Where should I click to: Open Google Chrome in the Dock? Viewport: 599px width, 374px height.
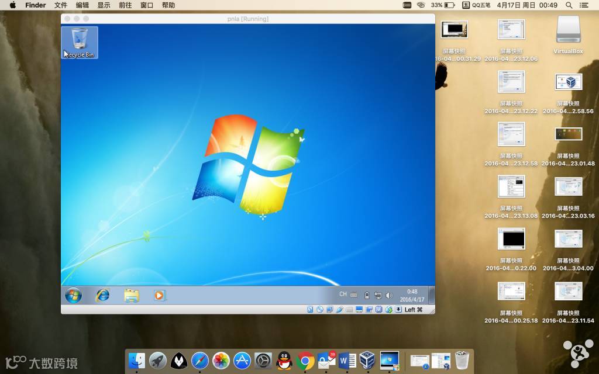click(305, 360)
